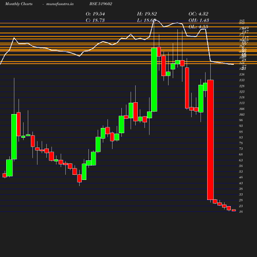257x257 pixels.
Task: Click the 'Monthly Charts' title text
Action: [x=19, y=4]
